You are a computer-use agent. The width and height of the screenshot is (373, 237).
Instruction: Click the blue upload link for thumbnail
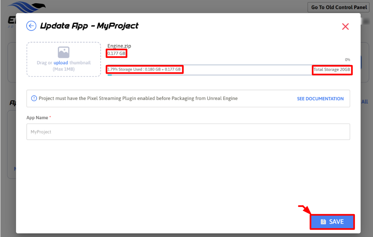click(x=61, y=63)
